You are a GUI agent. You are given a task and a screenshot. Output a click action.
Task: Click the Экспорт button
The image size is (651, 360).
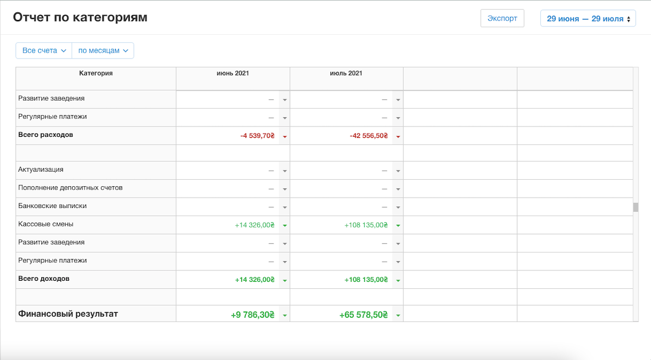(502, 18)
